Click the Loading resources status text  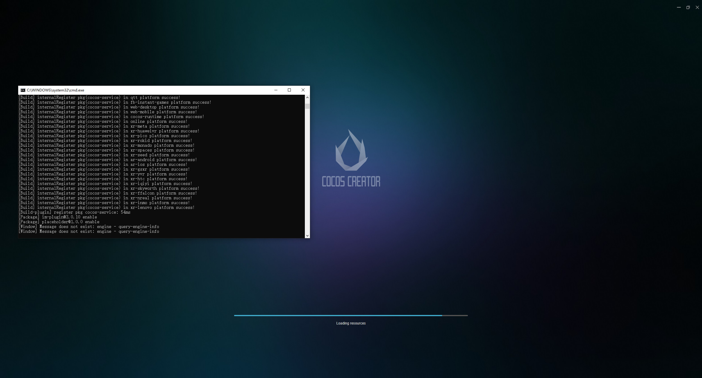351,323
